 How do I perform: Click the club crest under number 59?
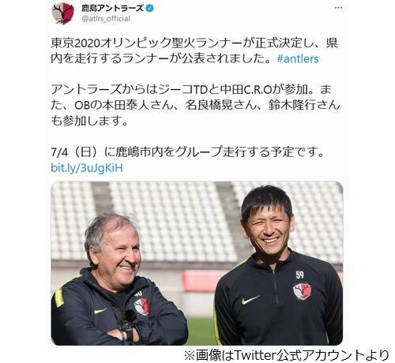302,291
